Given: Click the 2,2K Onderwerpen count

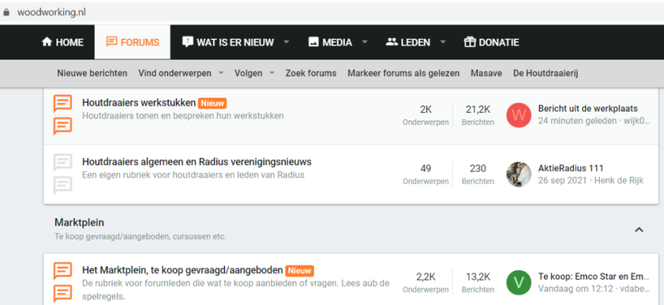Looking at the screenshot, I should point(426,283).
